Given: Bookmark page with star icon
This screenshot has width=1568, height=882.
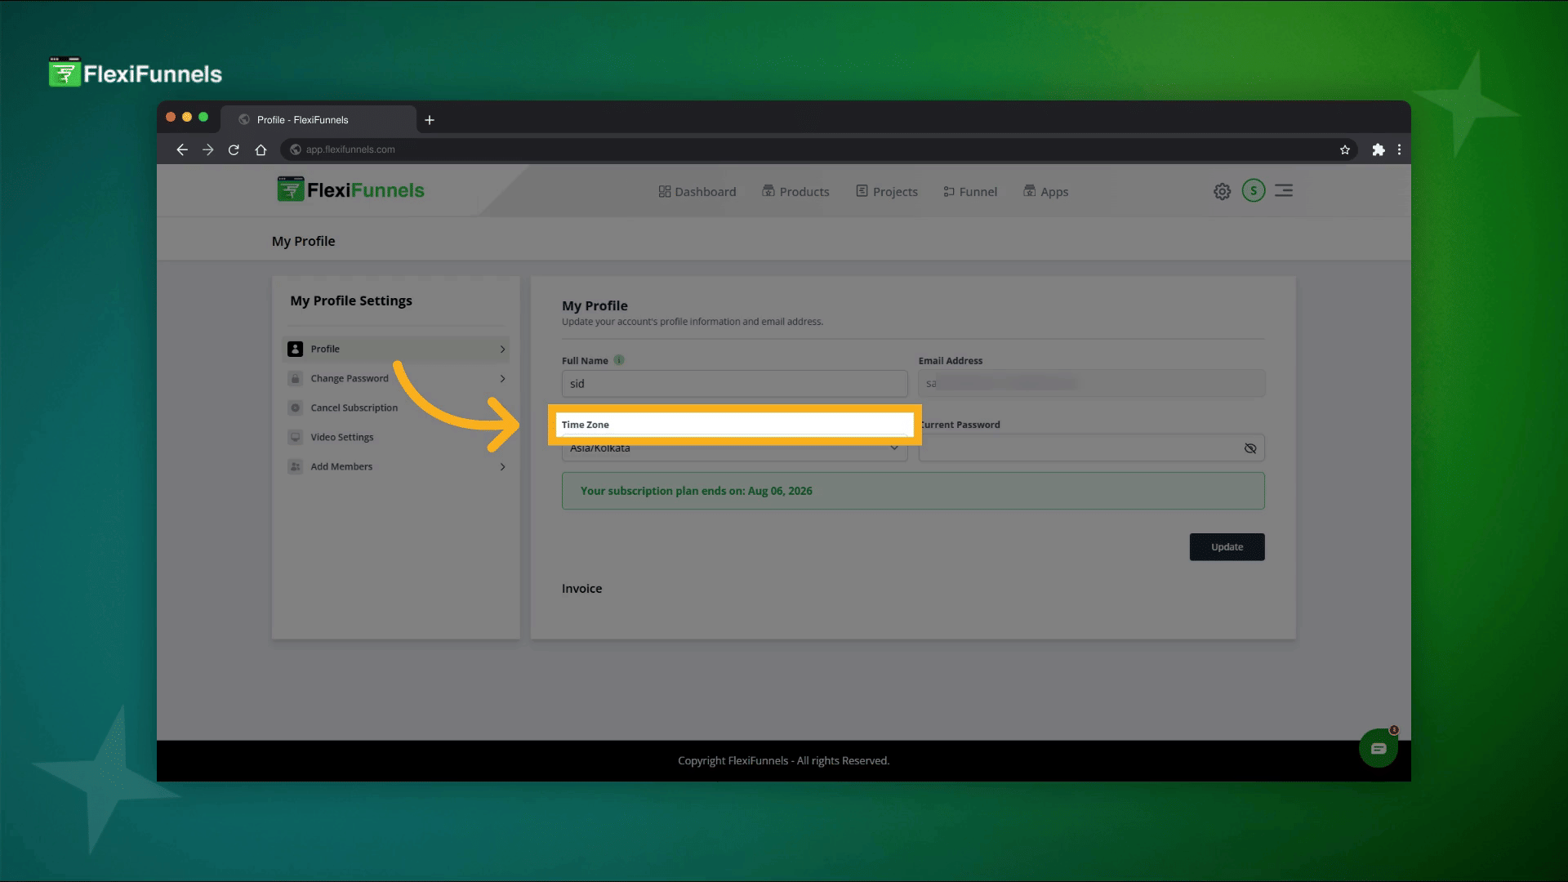Looking at the screenshot, I should click(1344, 149).
